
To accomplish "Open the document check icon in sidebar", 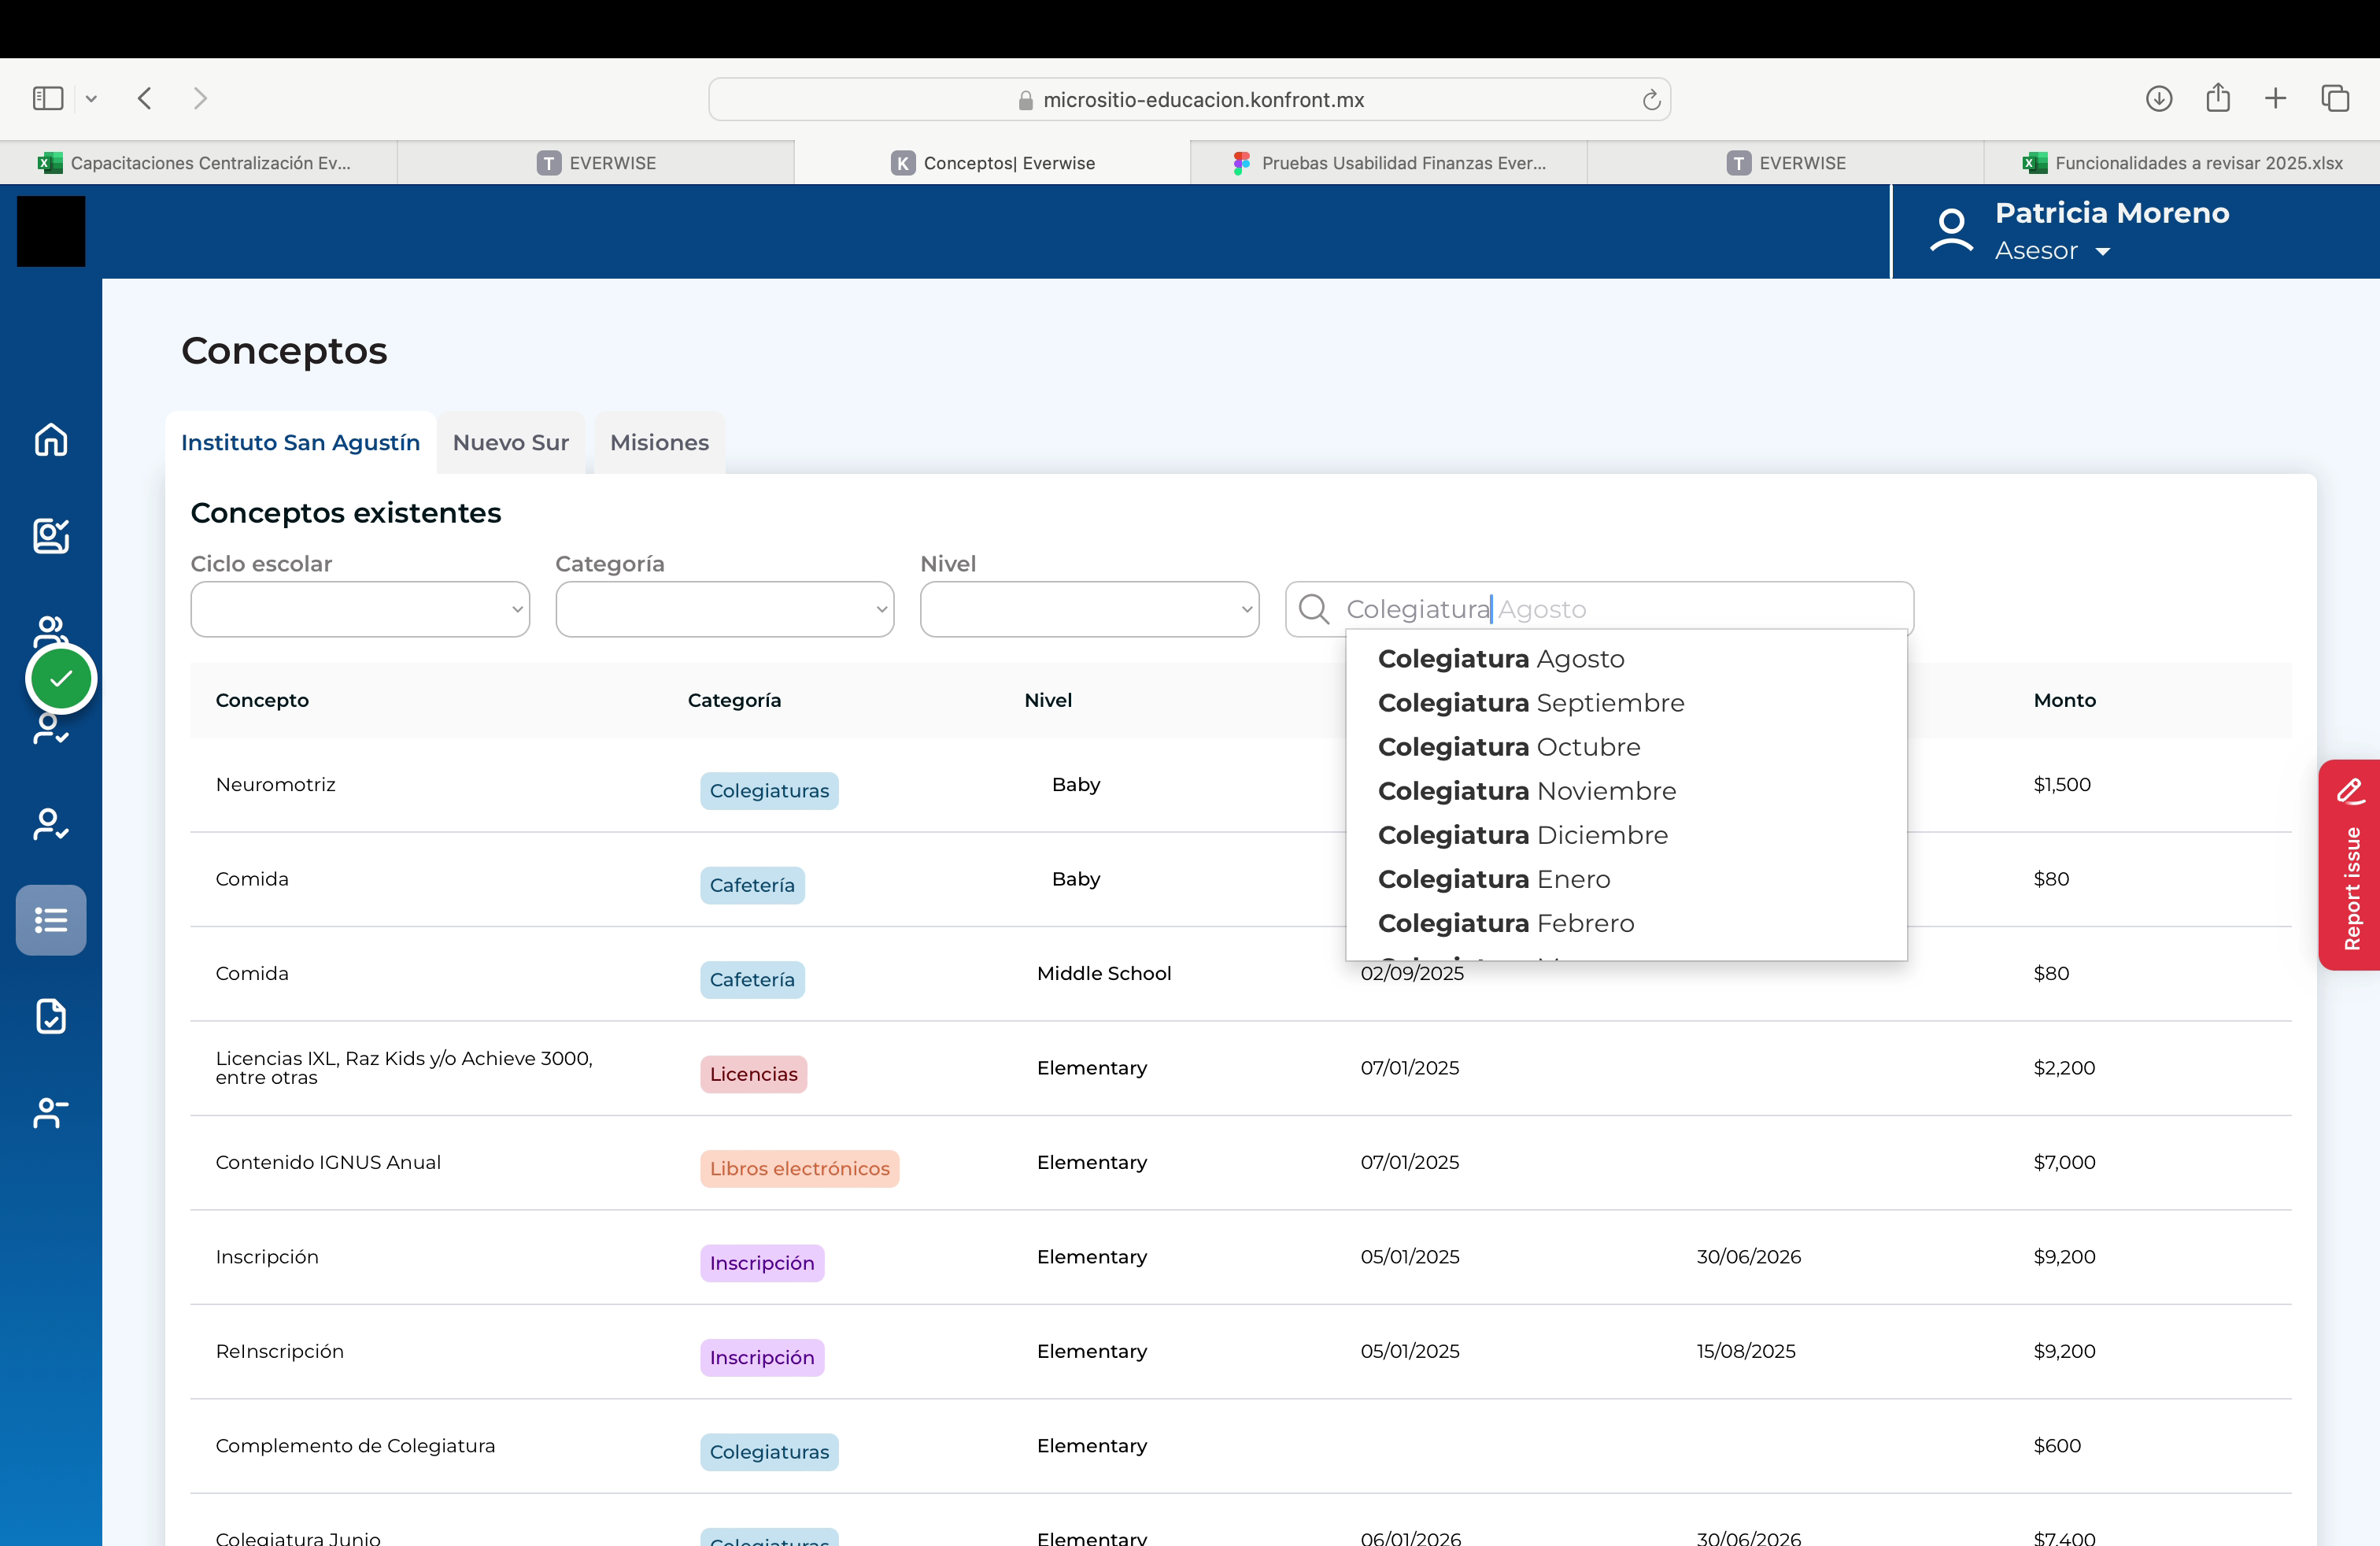I will pos(51,1015).
